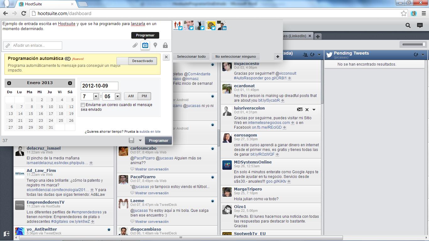This screenshot has width=429, height=241.
Task: Open the Chrome menu hamburger icon
Action: click(x=424, y=13)
